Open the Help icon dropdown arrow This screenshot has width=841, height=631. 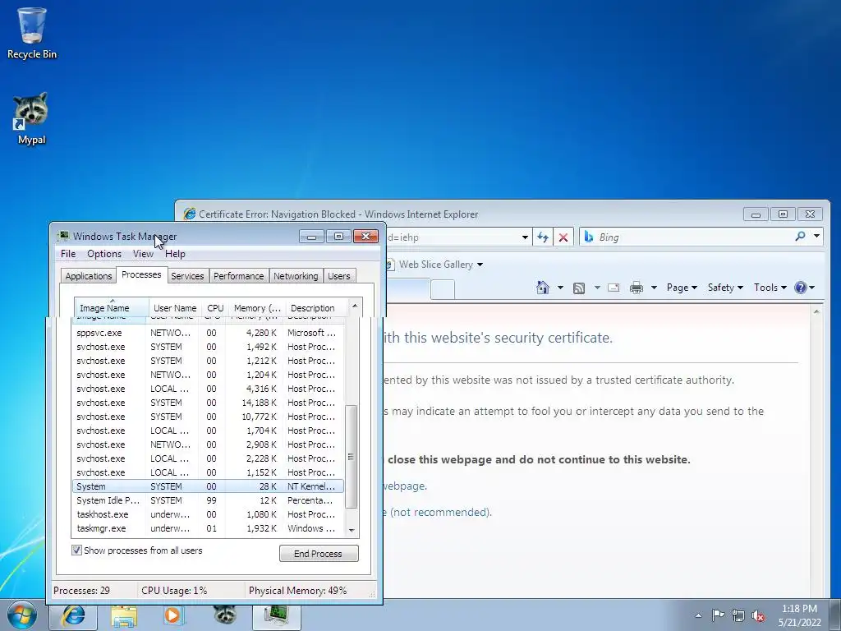[x=812, y=288]
